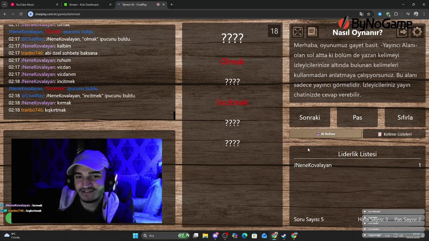Select the AI Kelime option
Screen dimensions: 429x241
325,134
